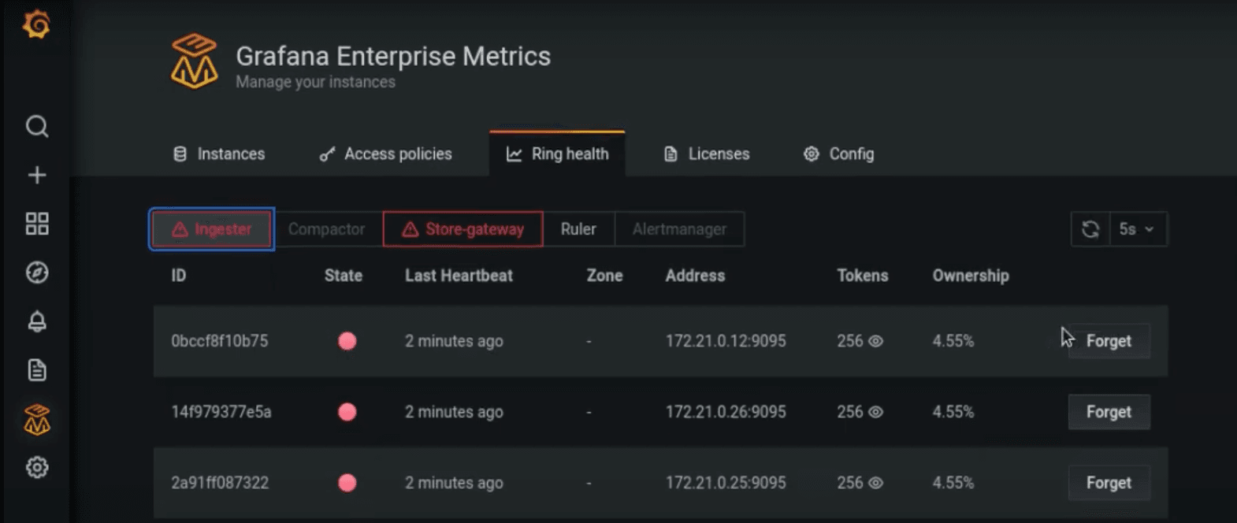Show tokens for instance 14f979377e5a
The image size is (1237, 523).
point(875,412)
